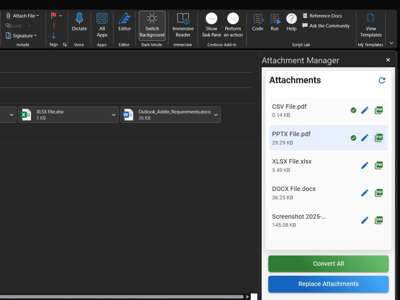Close the Attachment Manager pane
Image resolution: width=400 pixels, height=300 pixels.
(x=388, y=60)
